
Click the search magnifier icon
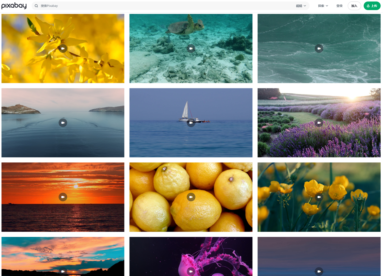[36, 6]
